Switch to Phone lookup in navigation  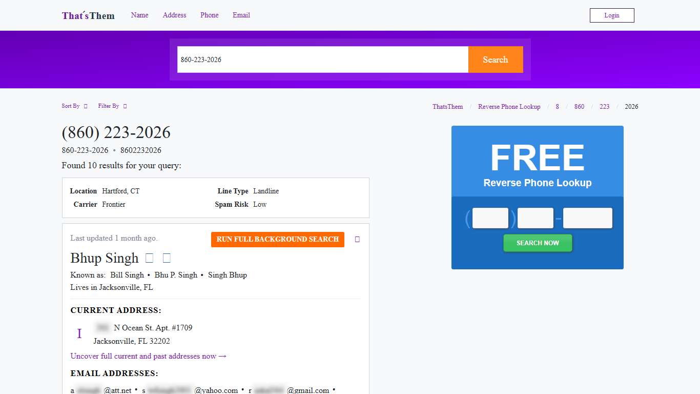pyautogui.click(x=209, y=15)
